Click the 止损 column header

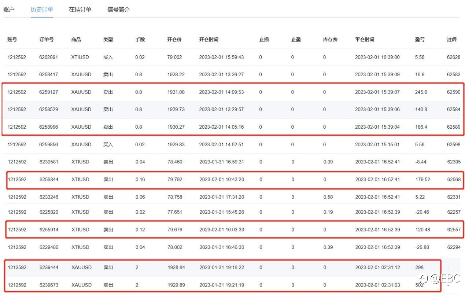pyautogui.click(x=264, y=40)
